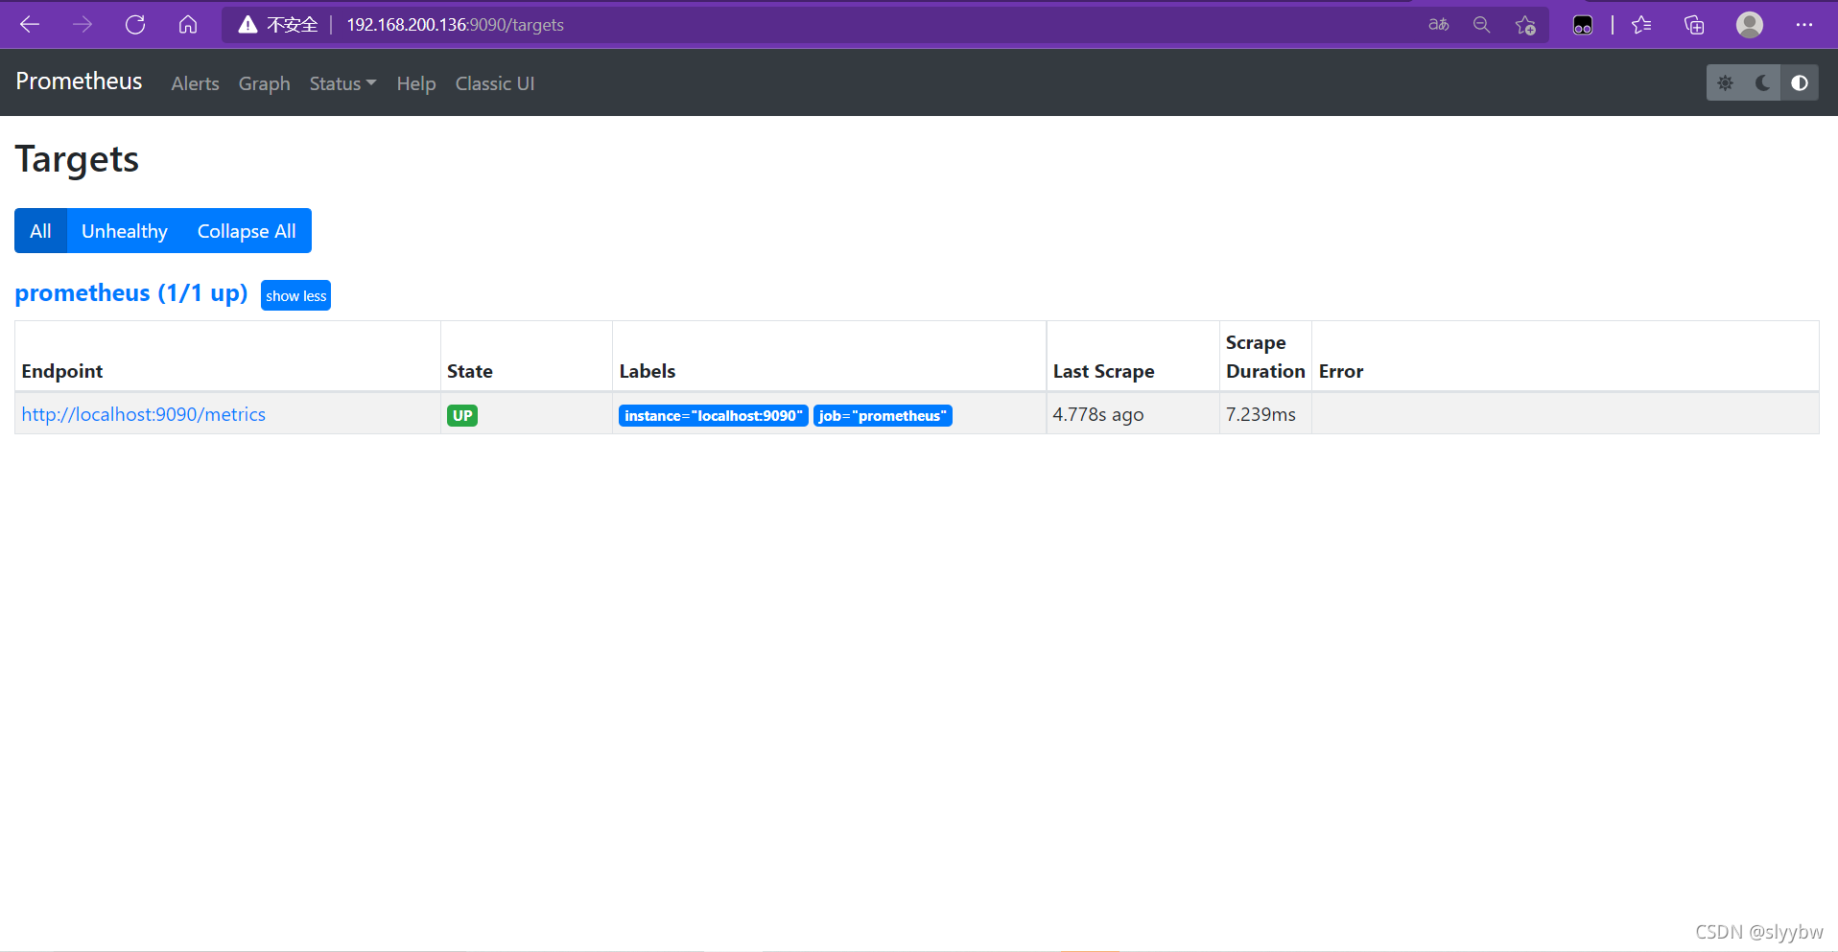The width and height of the screenshot is (1838, 952).
Task: Click the Targets page heading
Action: click(77, 159)
